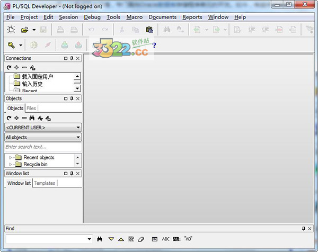318x252 pixels.
Task: Close the Objects panel
Action: pyautogui.click(x=78, y=98)
